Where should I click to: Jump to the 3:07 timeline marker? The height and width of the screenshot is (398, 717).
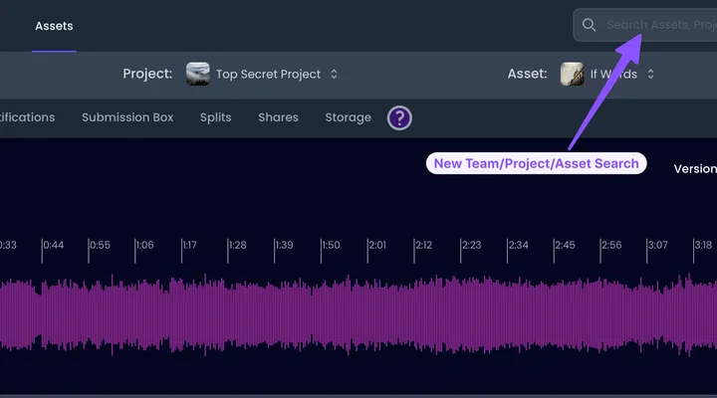(x=657, y=245)
